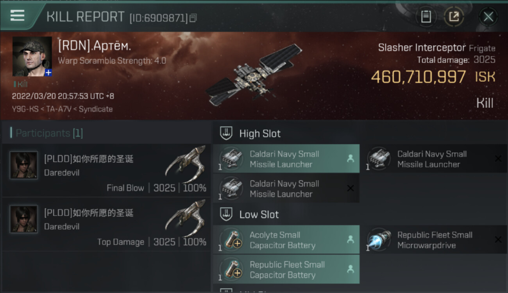508x293 pixels.
Task: Select the Acolyte Small Capacitor Battery
Action: (286, 240)
